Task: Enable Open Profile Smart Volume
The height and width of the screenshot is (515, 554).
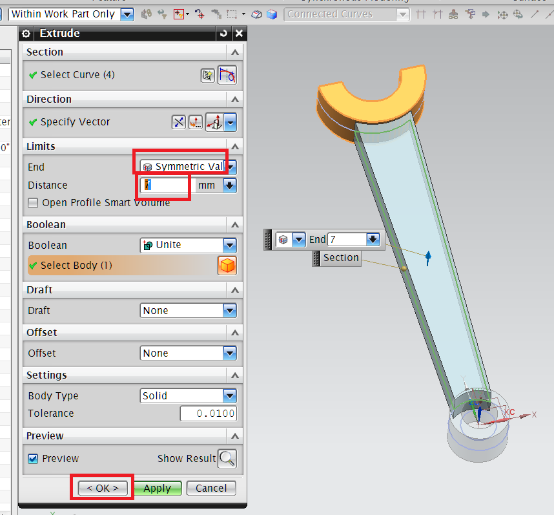Action: tap(33, 203)
